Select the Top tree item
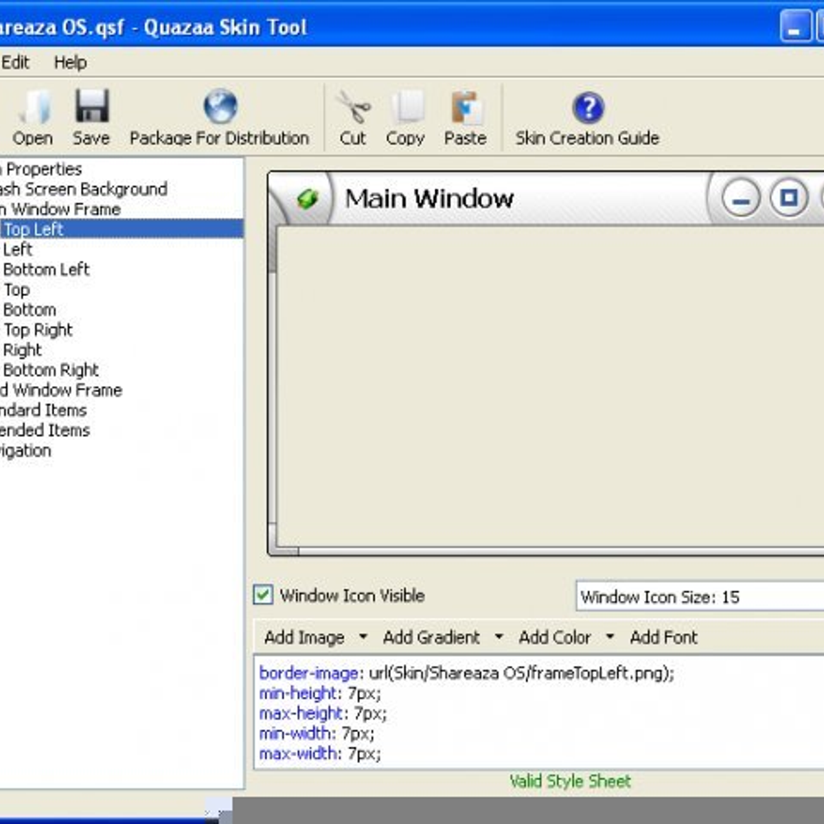Viewport: 824px width, 824px height. tap(16, 290)
